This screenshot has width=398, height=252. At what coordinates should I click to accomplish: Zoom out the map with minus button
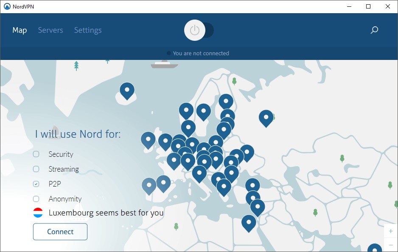coord(391,245)
